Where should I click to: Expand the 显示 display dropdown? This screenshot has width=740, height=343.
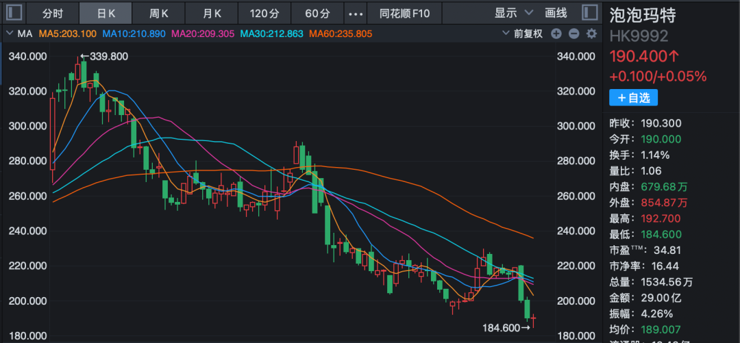[x=513, y=13]
